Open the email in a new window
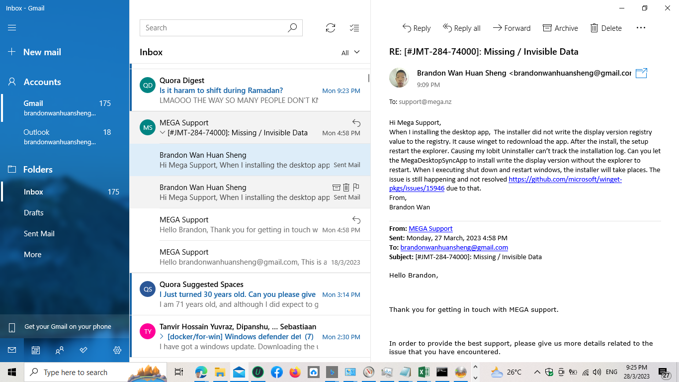 pyautogui.click(x=641, y=73)
